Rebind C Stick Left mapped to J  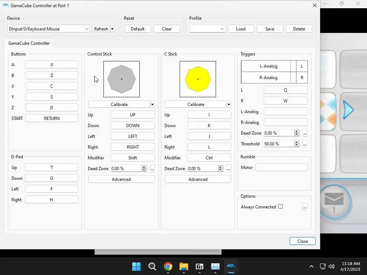click(x=209, y=136)
